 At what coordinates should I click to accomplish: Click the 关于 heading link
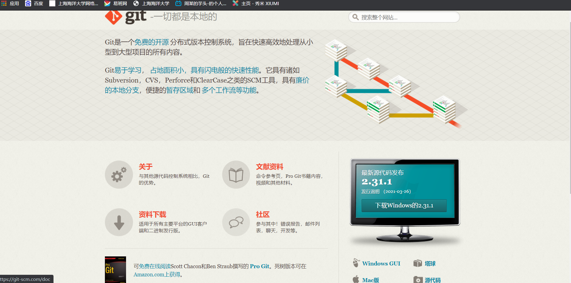(x=146, y=167)
